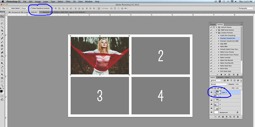The height and width of the screenshot is (127, 255).
Task: Select the Dodge tool
Action: coord(2,63)
